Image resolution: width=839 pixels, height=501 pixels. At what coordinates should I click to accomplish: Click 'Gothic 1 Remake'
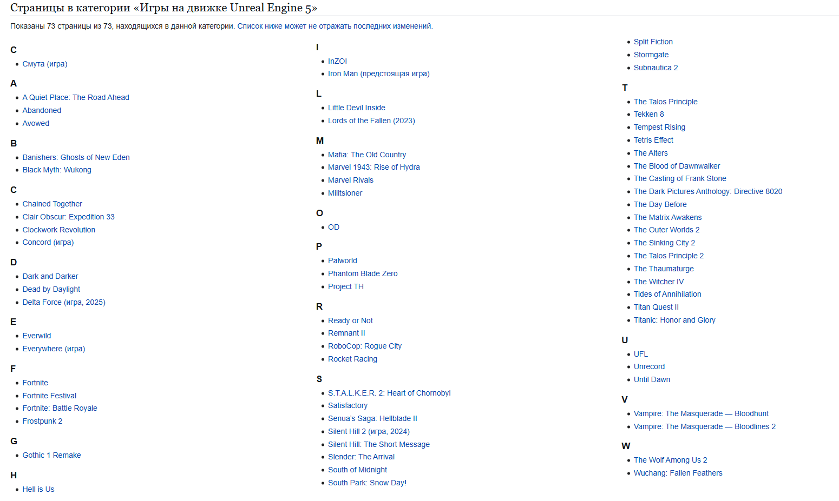(52, 455)
